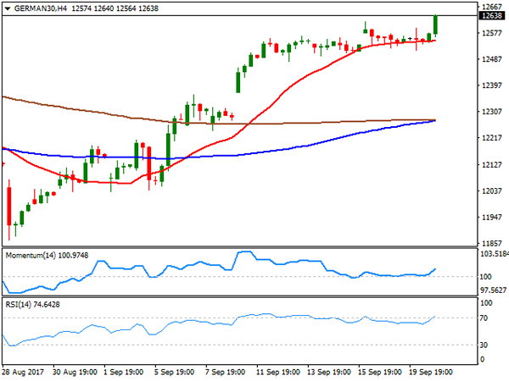509x381 pixels.
Task: Click the 5 Sep 19:00 time label
Action: 174,372
